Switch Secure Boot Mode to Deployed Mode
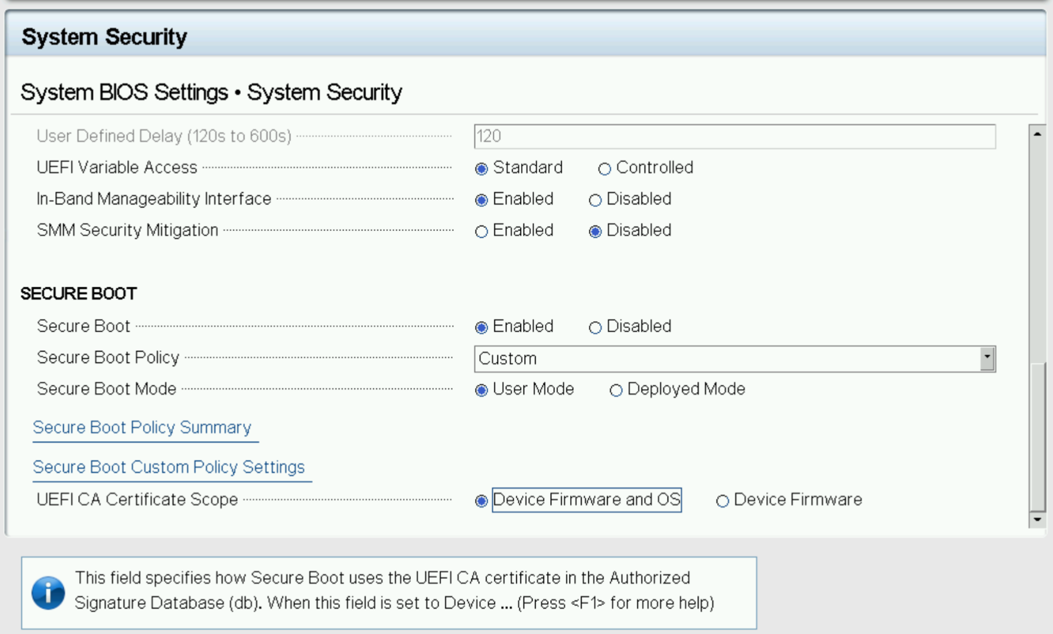The width and height of the screenshot is (1053, 634). pos(616,390)
